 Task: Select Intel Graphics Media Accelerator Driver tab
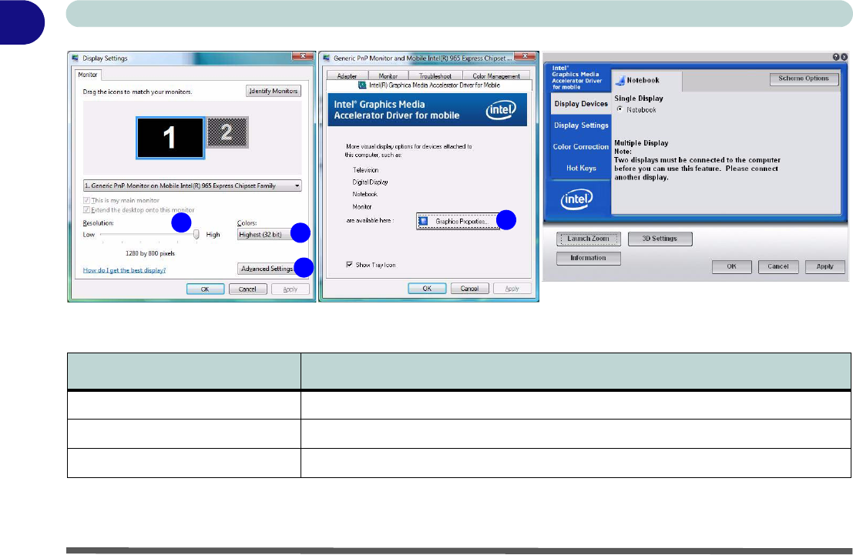click(429, 85)
